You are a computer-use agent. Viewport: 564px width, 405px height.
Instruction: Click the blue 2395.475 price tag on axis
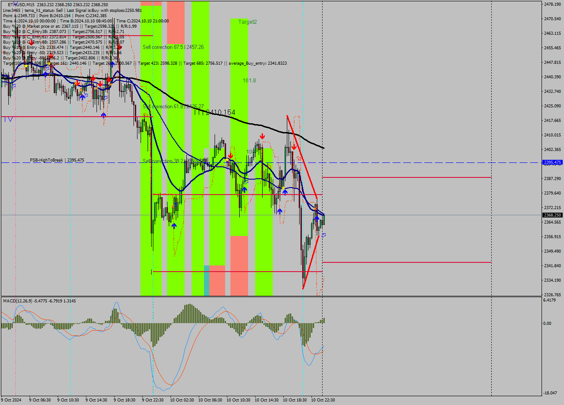click(553, 162)
